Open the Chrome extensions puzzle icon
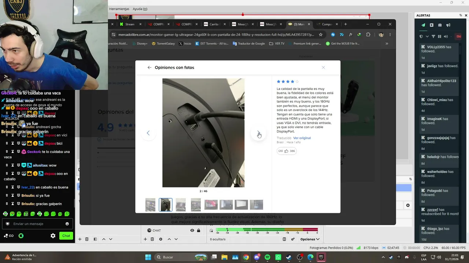Image resolution: width=469 pixels, height=263 pixels. [x=368, y=35]
